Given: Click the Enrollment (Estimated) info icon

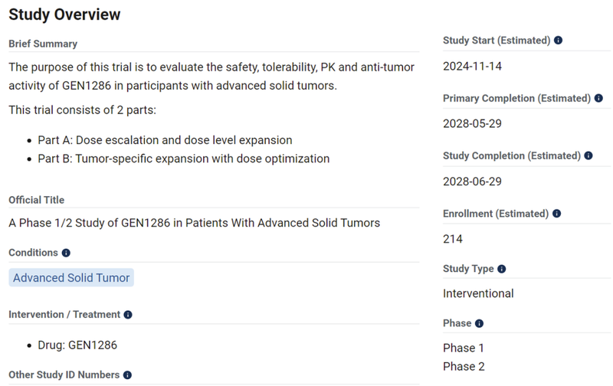Looking at the screenshot, I should (556, 214).
